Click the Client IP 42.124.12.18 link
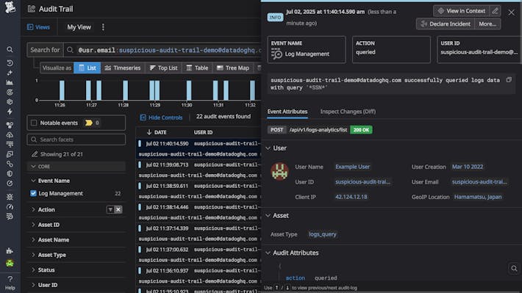The image size is (522, 293). tap(351, 197)
